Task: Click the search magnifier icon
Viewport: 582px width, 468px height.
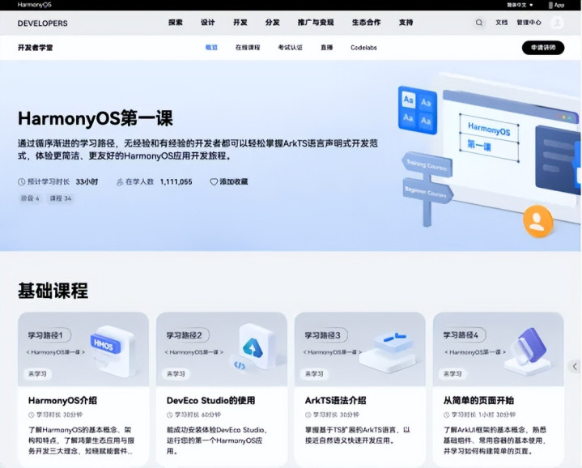Action: pyautogui.click(x=479, y=23)
